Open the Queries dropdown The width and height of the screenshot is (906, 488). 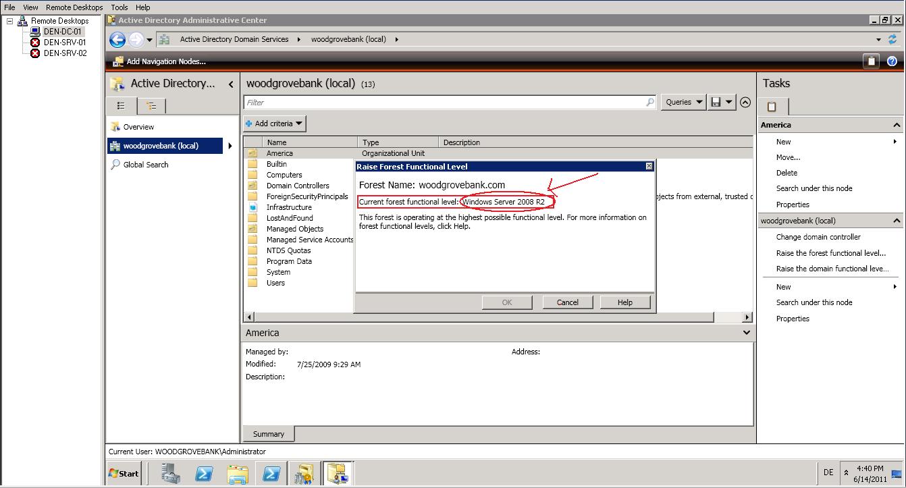(x=683, y=102)
